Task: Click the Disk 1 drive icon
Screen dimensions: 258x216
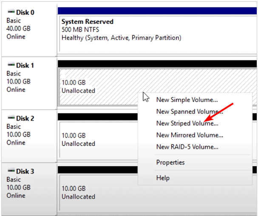Action: click(x=11, y=65)
